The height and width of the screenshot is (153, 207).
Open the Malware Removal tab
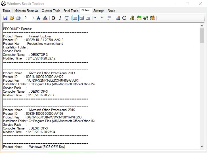[x=26, y=11]
